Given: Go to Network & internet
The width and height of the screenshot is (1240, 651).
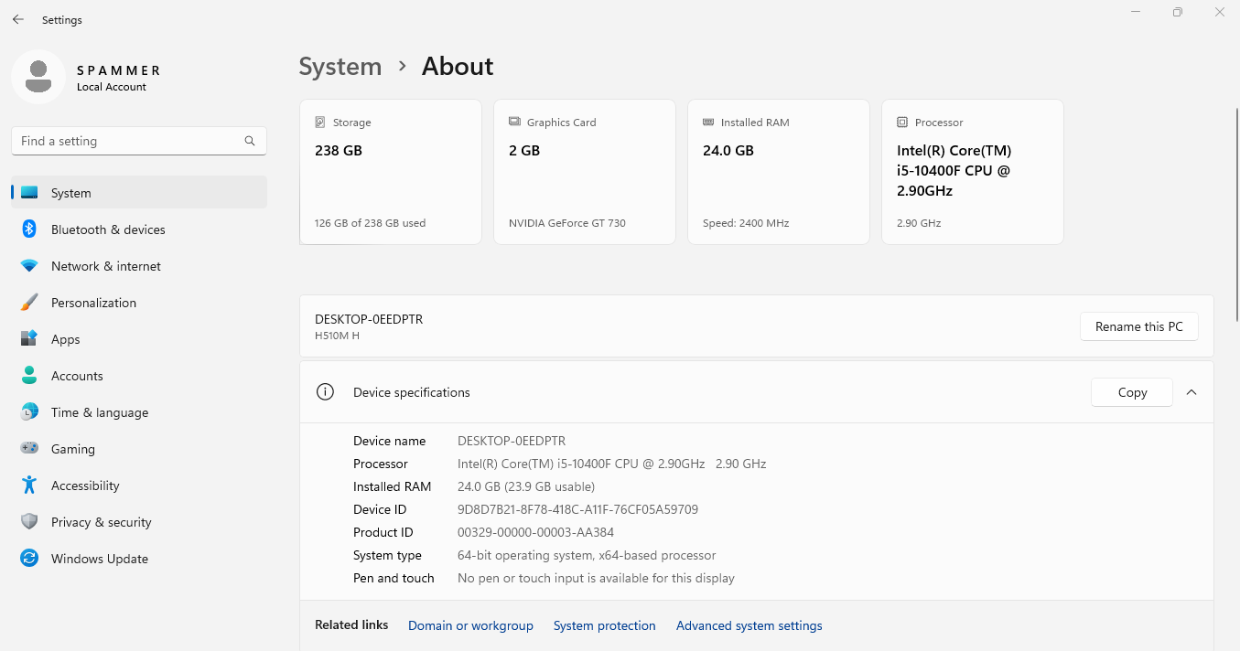Looking at the screenshot, I should [x=139, y=266].
